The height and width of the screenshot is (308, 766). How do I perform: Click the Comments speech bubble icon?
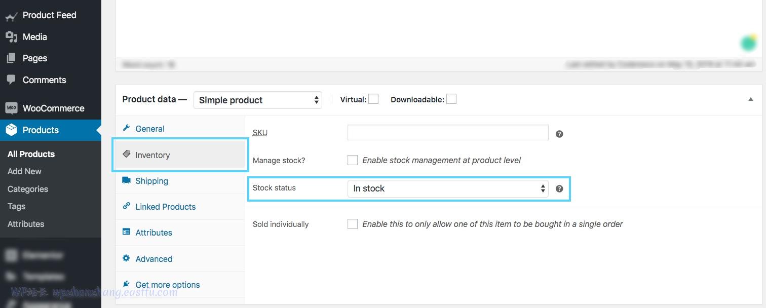(x=11, y=80)
